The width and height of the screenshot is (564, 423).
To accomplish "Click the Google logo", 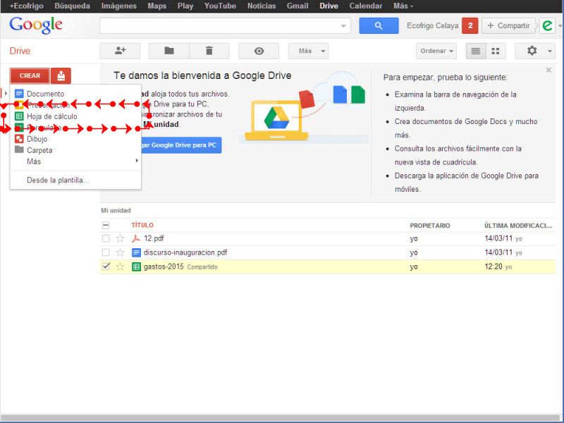I will pyautogui.click(x=36, y=25).
